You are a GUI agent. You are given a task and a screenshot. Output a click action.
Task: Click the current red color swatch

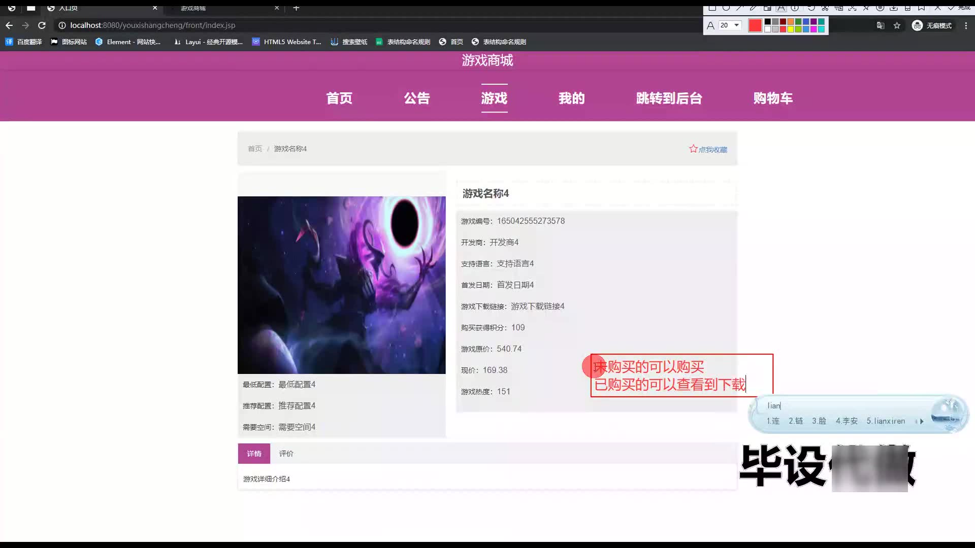point(755,25)
